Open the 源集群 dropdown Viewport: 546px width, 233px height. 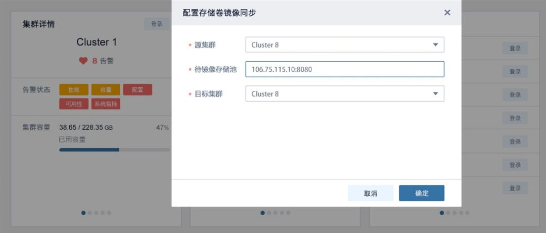coord(345,45)
